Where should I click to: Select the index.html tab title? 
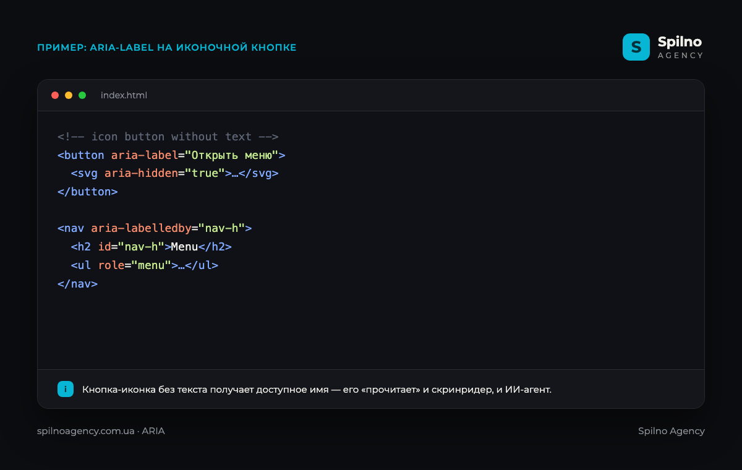124,95
